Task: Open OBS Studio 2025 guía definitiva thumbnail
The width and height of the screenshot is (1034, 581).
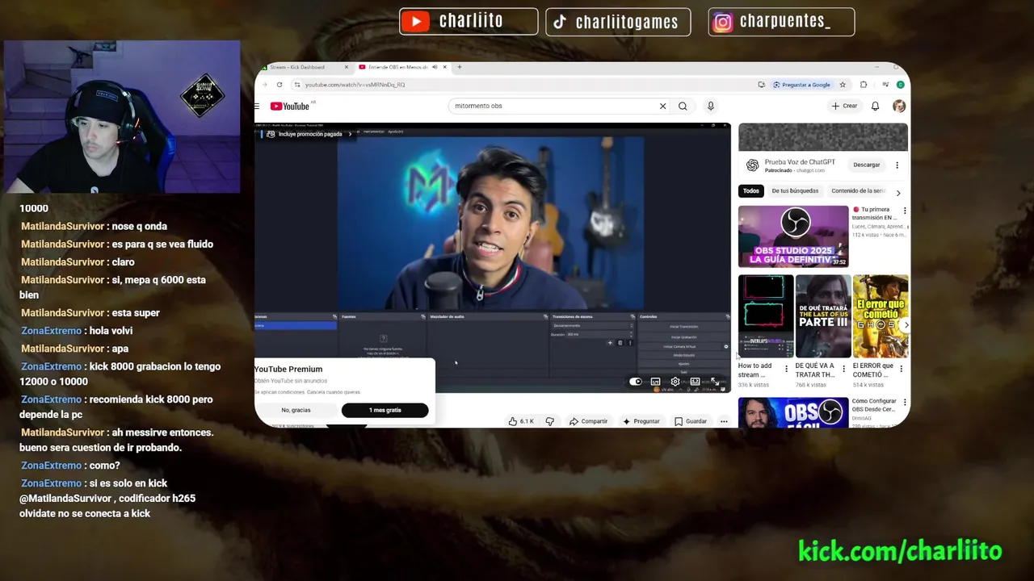Action: pos(793,236)
